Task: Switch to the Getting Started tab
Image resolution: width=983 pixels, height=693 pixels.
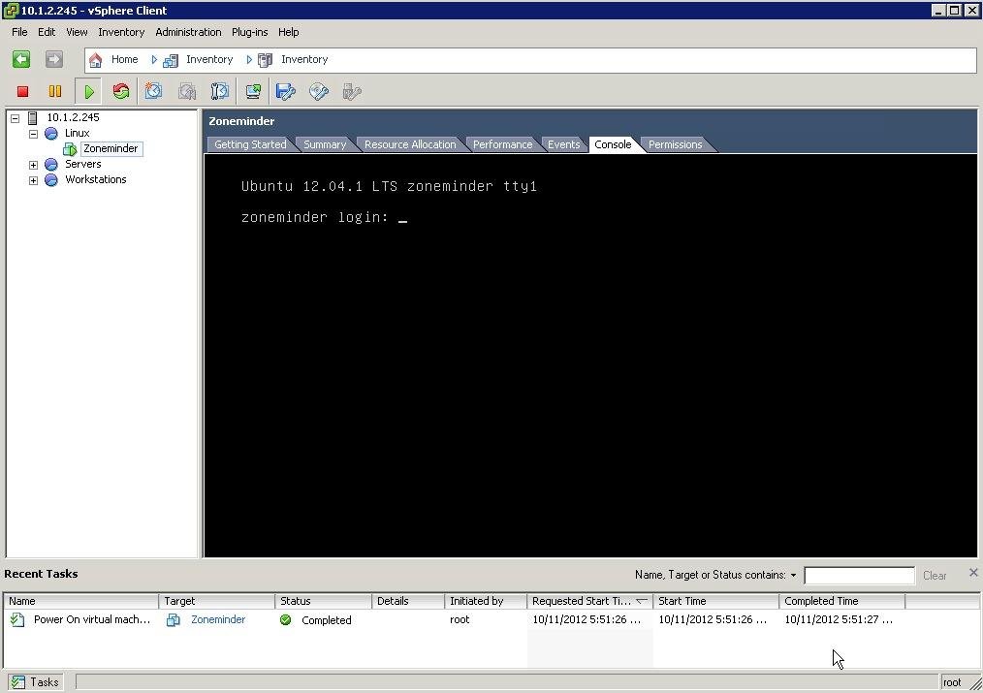Action: click(250, 144)
